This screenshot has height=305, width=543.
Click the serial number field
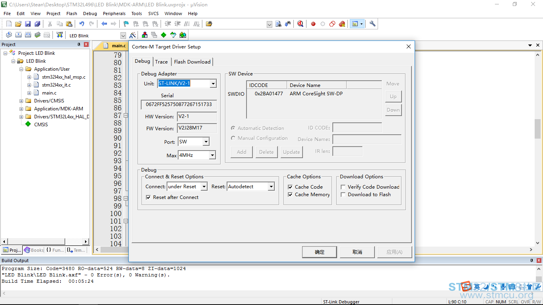tap(179, 104)
